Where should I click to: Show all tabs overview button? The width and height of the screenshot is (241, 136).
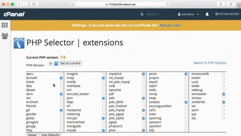231,4
